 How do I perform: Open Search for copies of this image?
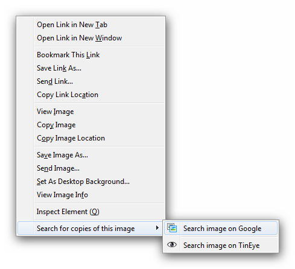[90, 228]
